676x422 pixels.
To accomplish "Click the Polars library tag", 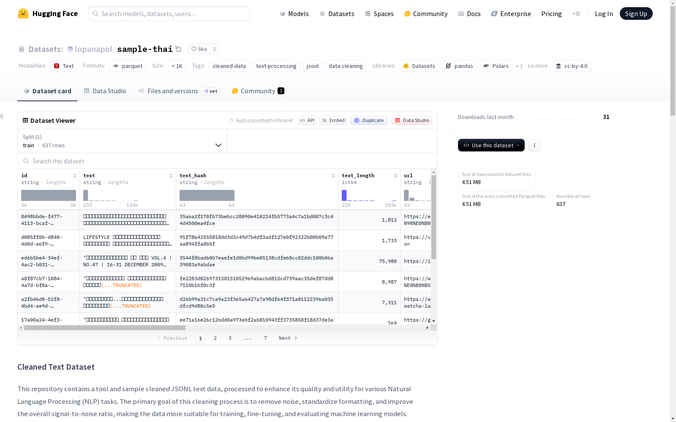I will (x=496, y=66).
